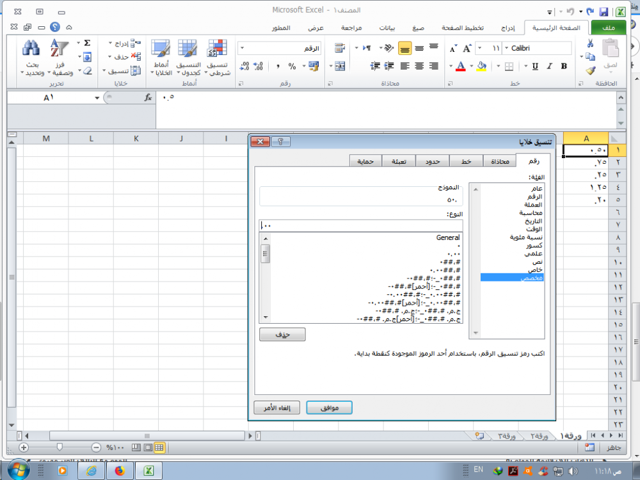Select the Custom category in list

point(512,278)
